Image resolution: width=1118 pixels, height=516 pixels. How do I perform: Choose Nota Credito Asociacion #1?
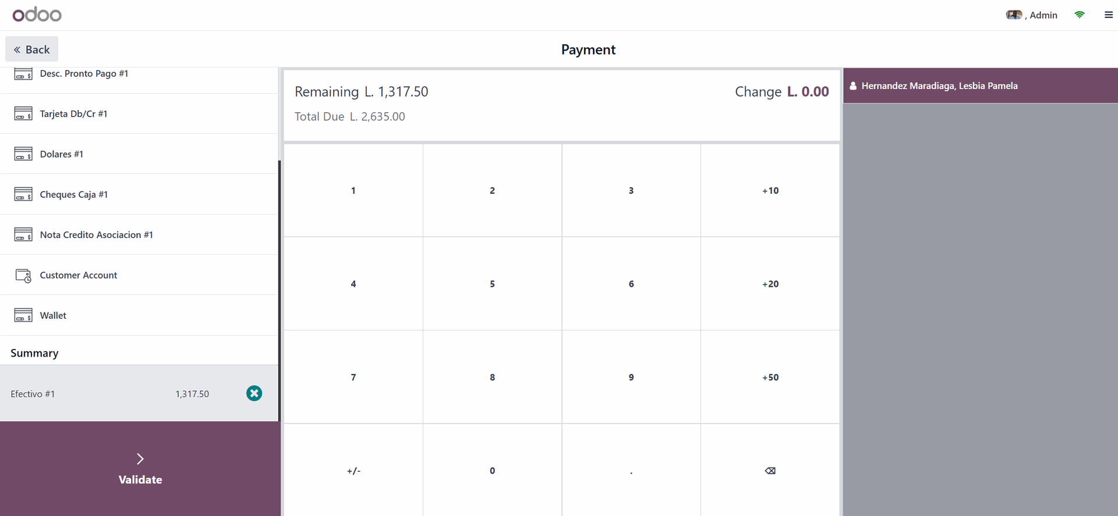point(97,235)
